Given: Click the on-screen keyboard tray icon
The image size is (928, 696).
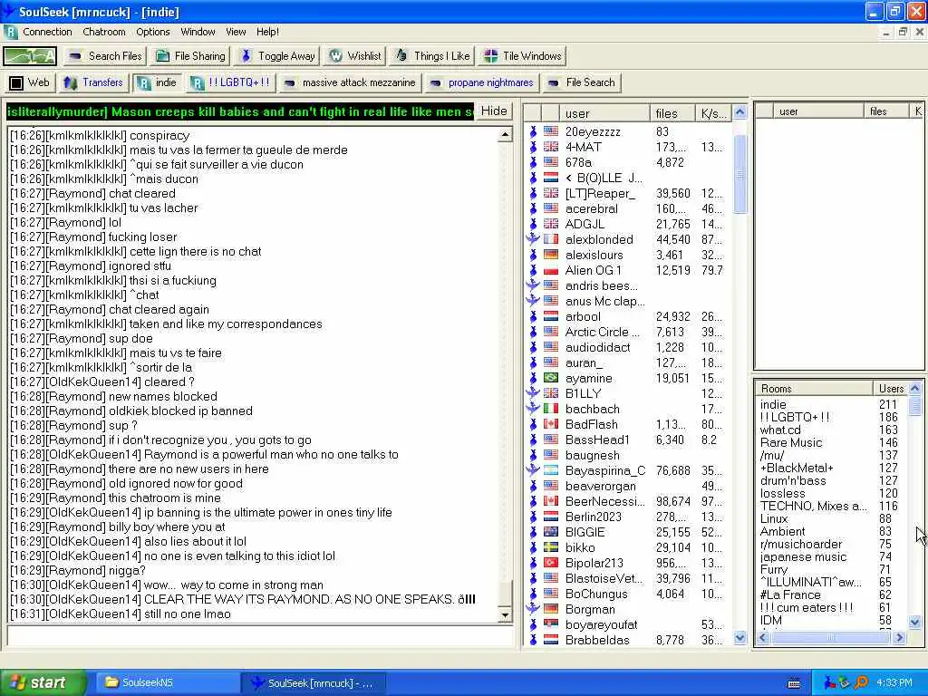Looking at the screenshot, I should tap(794, 683).
